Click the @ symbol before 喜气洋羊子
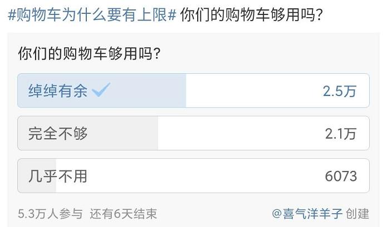Viewport: 387px width, 227px height. coord(277,214)
